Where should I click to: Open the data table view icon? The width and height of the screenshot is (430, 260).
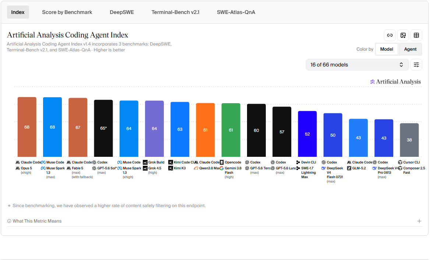[416, 35]
